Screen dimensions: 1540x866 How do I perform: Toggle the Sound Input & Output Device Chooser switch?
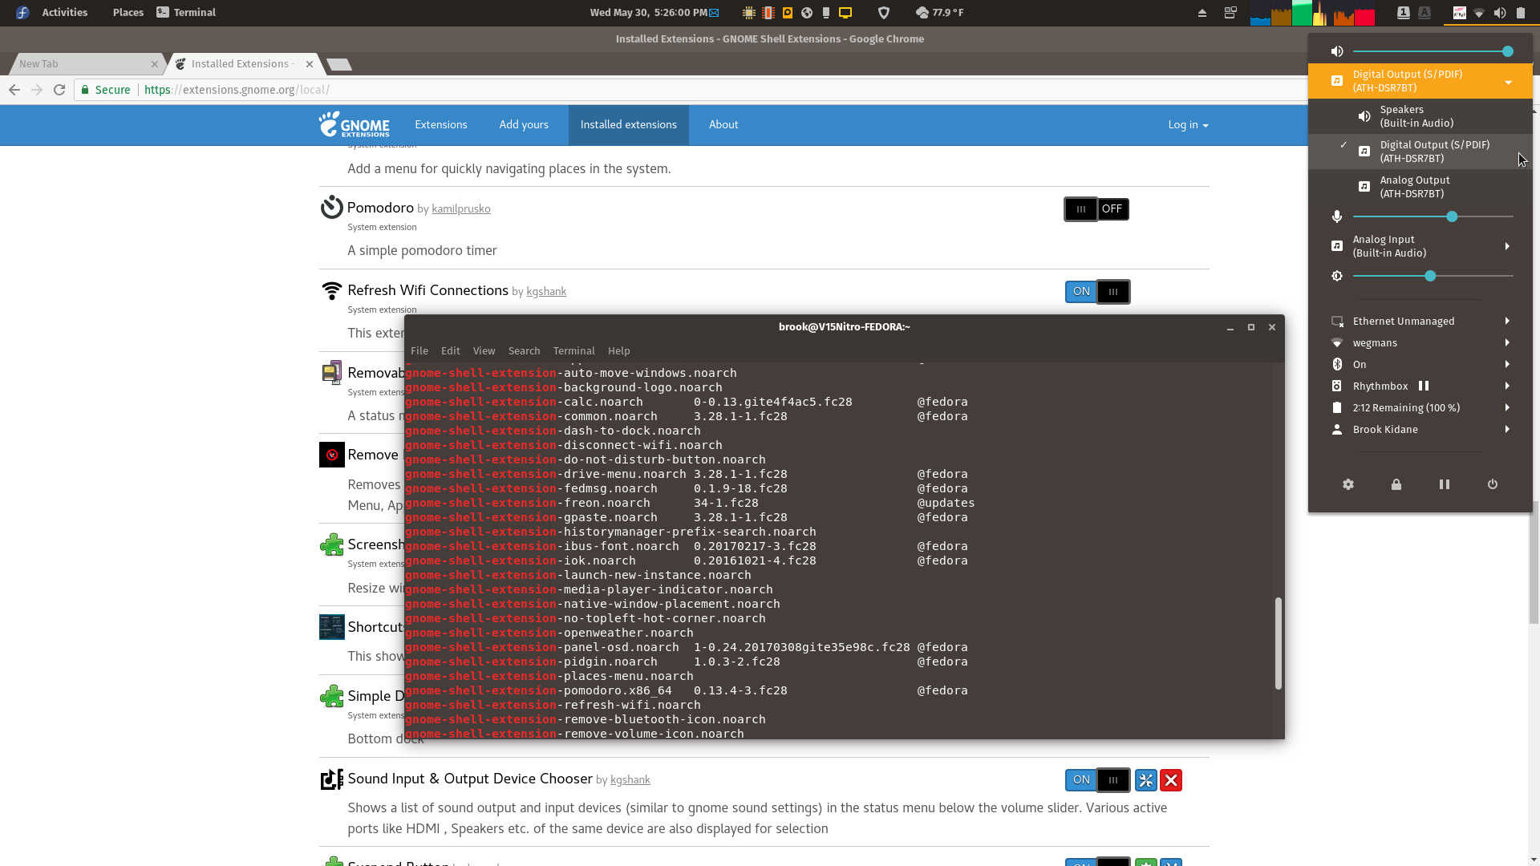tap(1097, 780)
